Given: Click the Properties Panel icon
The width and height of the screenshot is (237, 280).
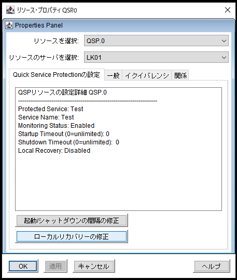Looking at the screenshot, I should pyautogui.click(x=9, y=25).
